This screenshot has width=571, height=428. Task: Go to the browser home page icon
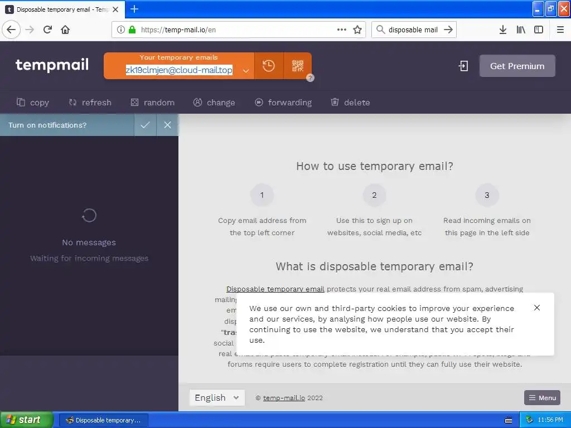click(x=65, y=30)
